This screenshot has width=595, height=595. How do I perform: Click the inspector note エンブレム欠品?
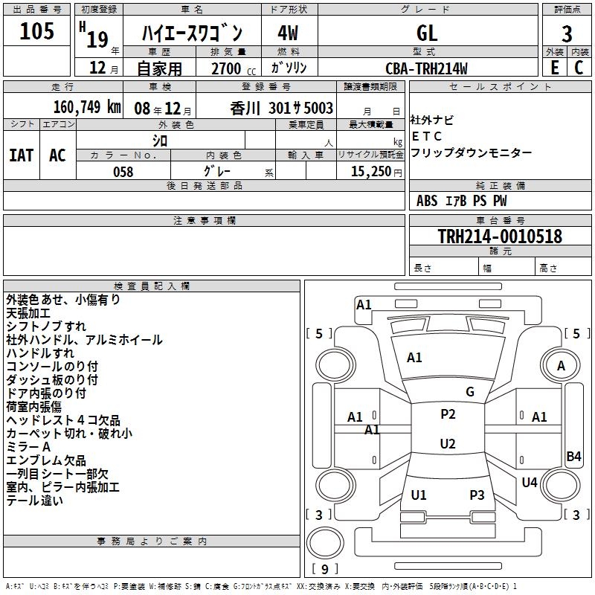click(46, 460)
